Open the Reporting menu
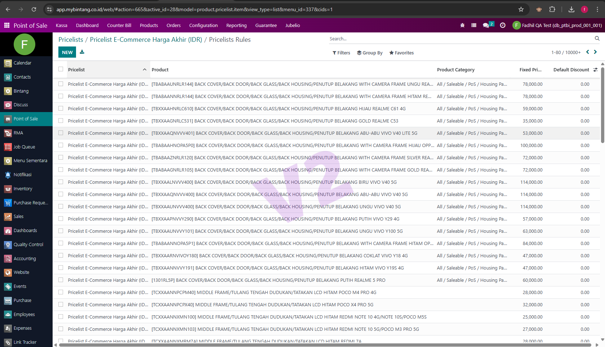The width and height of the screenshot is (605, 347). tap(236, 25)
